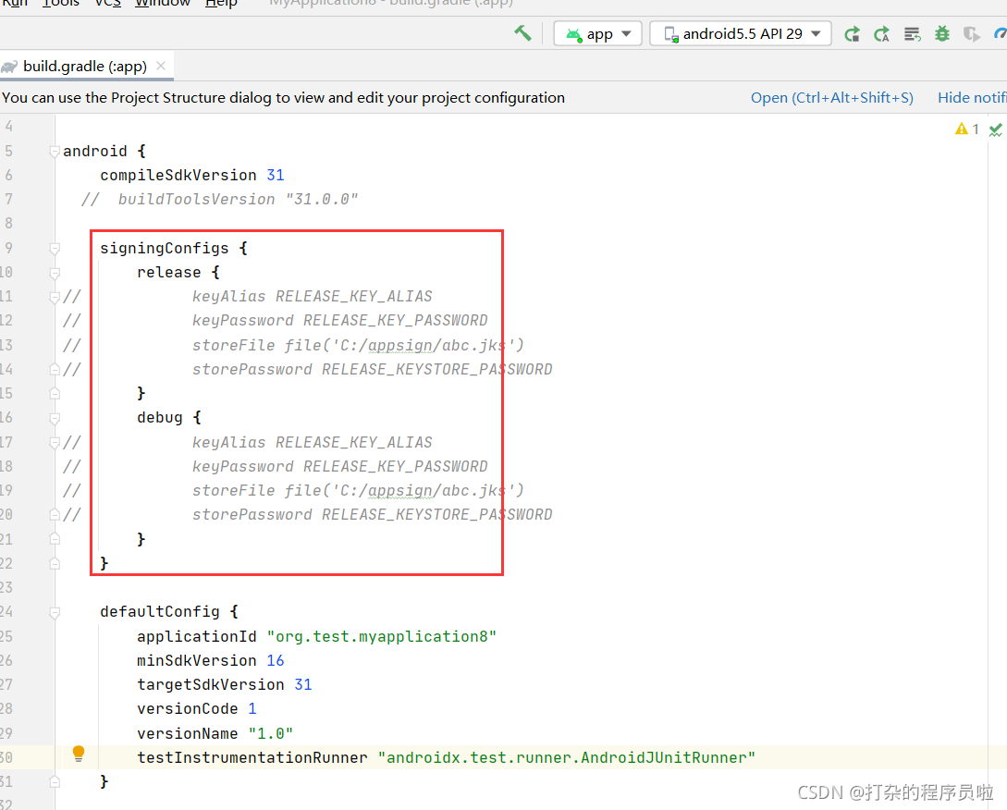This screenshot has width=1007, height=810.
Task: Click the yellow warning indicator icon
Action: coord(962,129)
